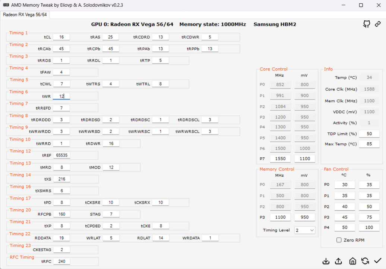Focus the tREF input showing 65535
Screen dimensions: 386x269
coord(61,155)
